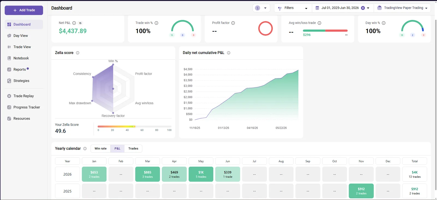This screenshot has width=437, height=200.
Task: Click the Trade win gauge wins count 15
Action: (x=172, y=35)
